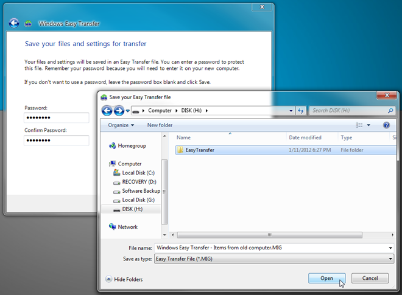Image resolution: width=402 pixels, height=295 pixels.
Task: Click the back button in save dialog
Action: 107,111
